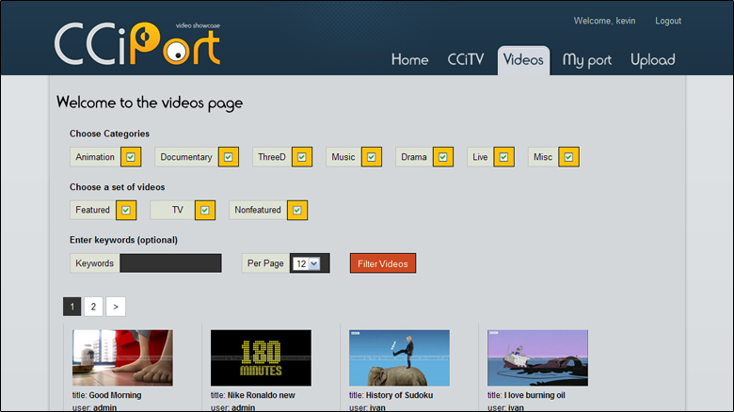Open the Per Page dropdown

pyautogui.click(x=306, y=263)
